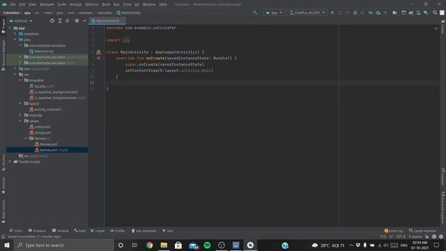Hide the Project panel with minus icon
This screenshot has height=251, width=446.
pos(84,21)
